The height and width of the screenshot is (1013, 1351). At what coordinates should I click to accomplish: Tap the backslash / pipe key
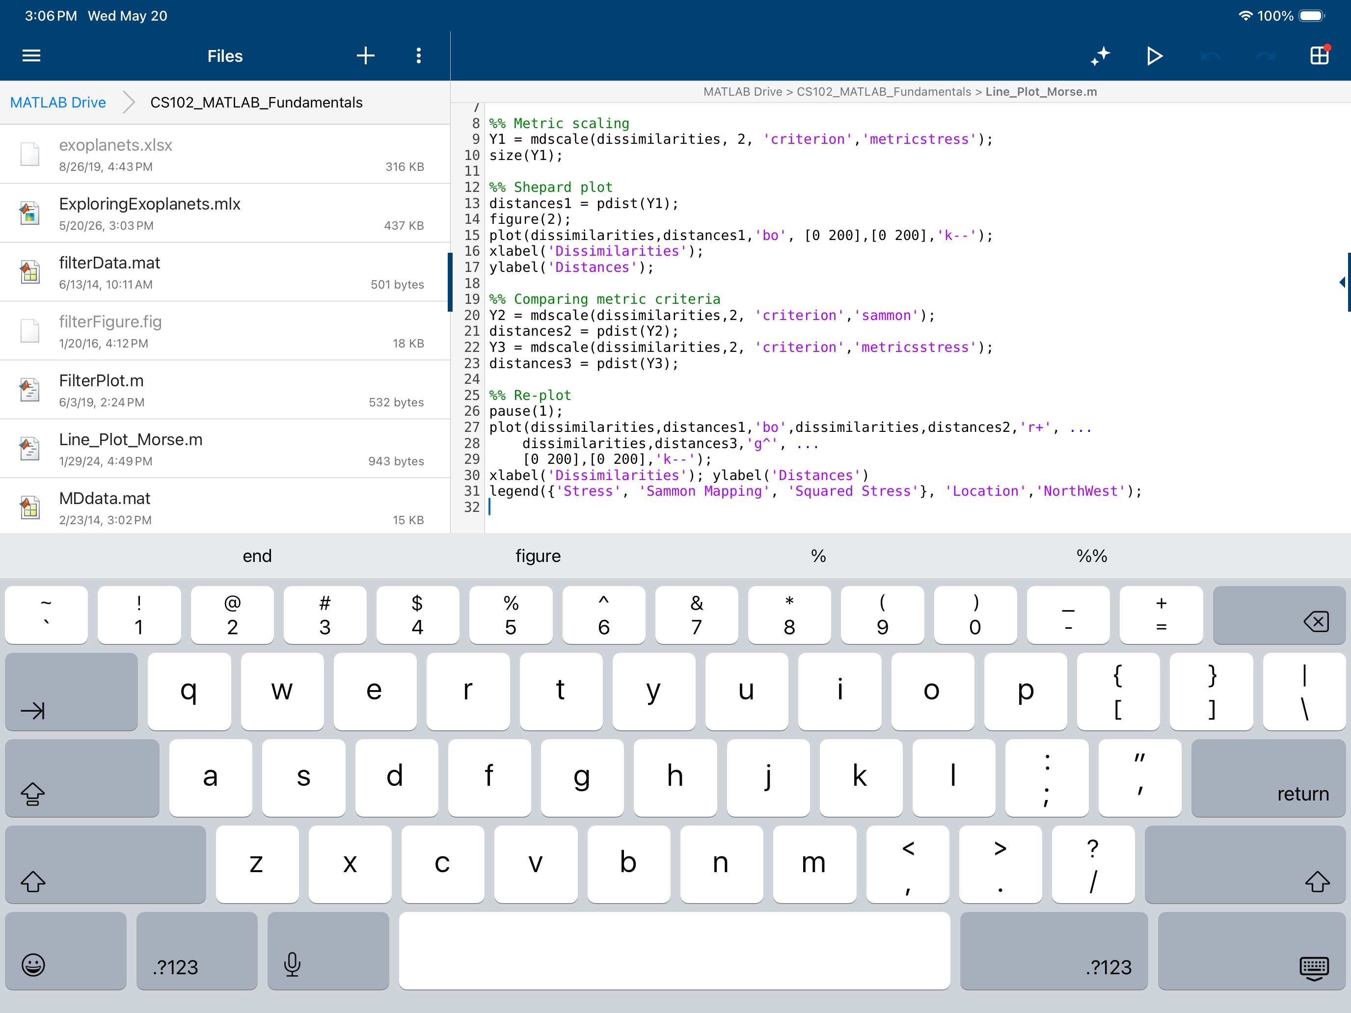click(x=1304, y=691)
